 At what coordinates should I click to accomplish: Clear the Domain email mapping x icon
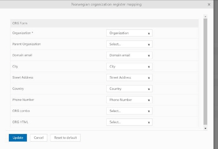point(149,55)
